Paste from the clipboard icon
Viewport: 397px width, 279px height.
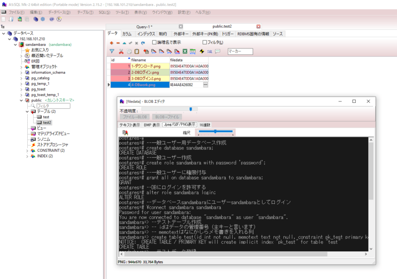click(137, 51)
